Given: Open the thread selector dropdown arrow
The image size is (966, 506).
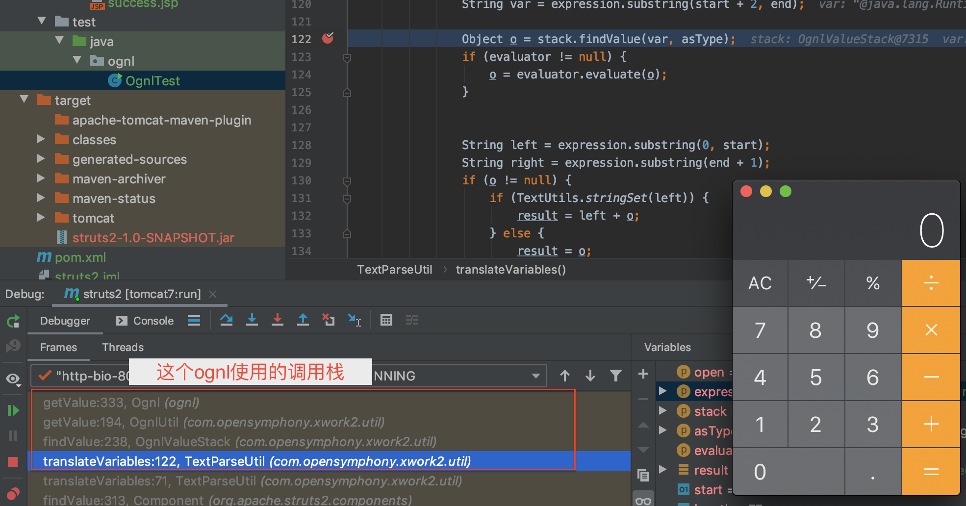Looking at the screenshot, I should click(x=536, y=376).
